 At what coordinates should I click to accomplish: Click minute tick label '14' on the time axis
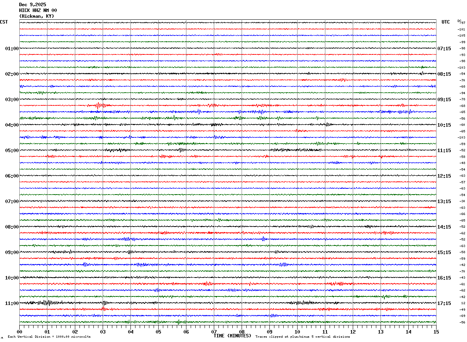click(408, 332)
